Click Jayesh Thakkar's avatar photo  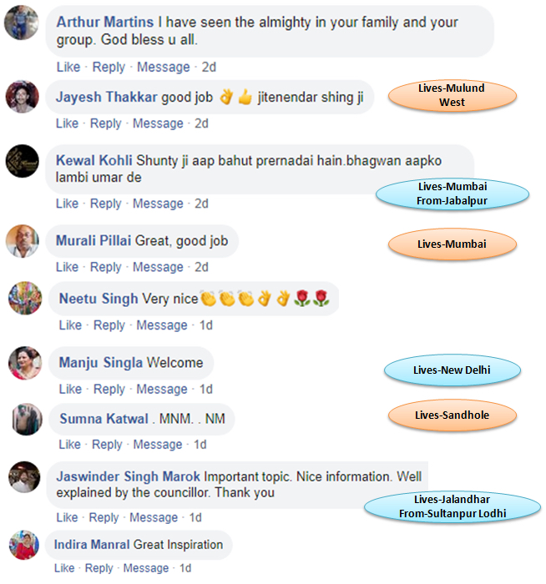pos(22,97)
